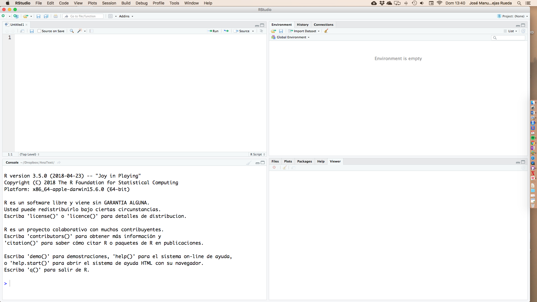
Task: Click the Wi-Fi icon in menu bar
Action: tap(439, 3)
